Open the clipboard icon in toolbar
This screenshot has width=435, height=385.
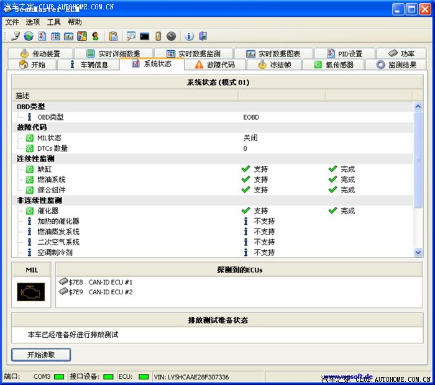(x=113, y=36)
